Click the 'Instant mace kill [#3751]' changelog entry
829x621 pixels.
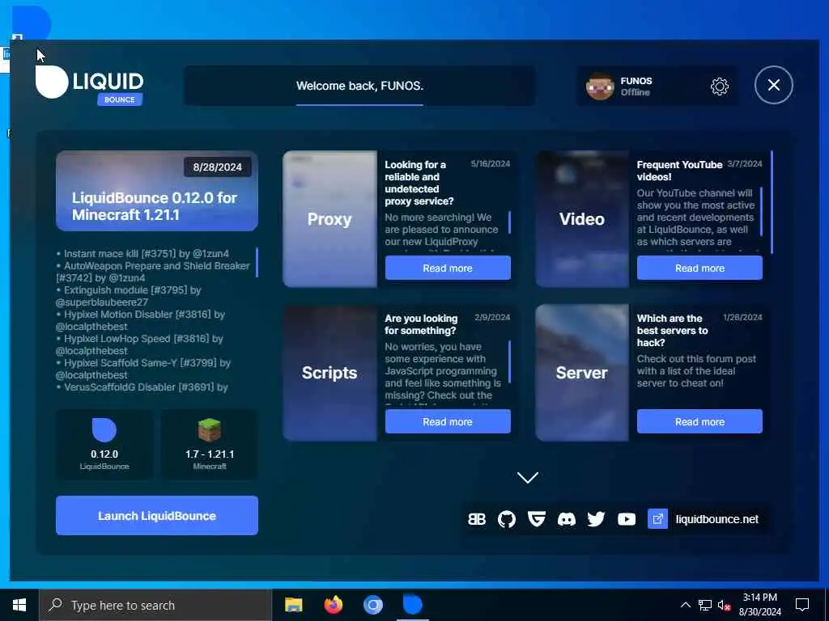click(143, 253)
